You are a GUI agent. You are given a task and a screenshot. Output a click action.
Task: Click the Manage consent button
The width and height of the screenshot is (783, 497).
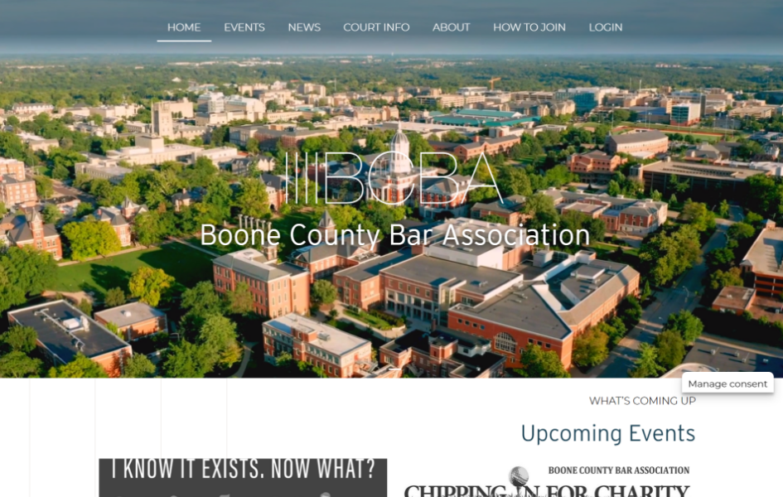(727, 384)
